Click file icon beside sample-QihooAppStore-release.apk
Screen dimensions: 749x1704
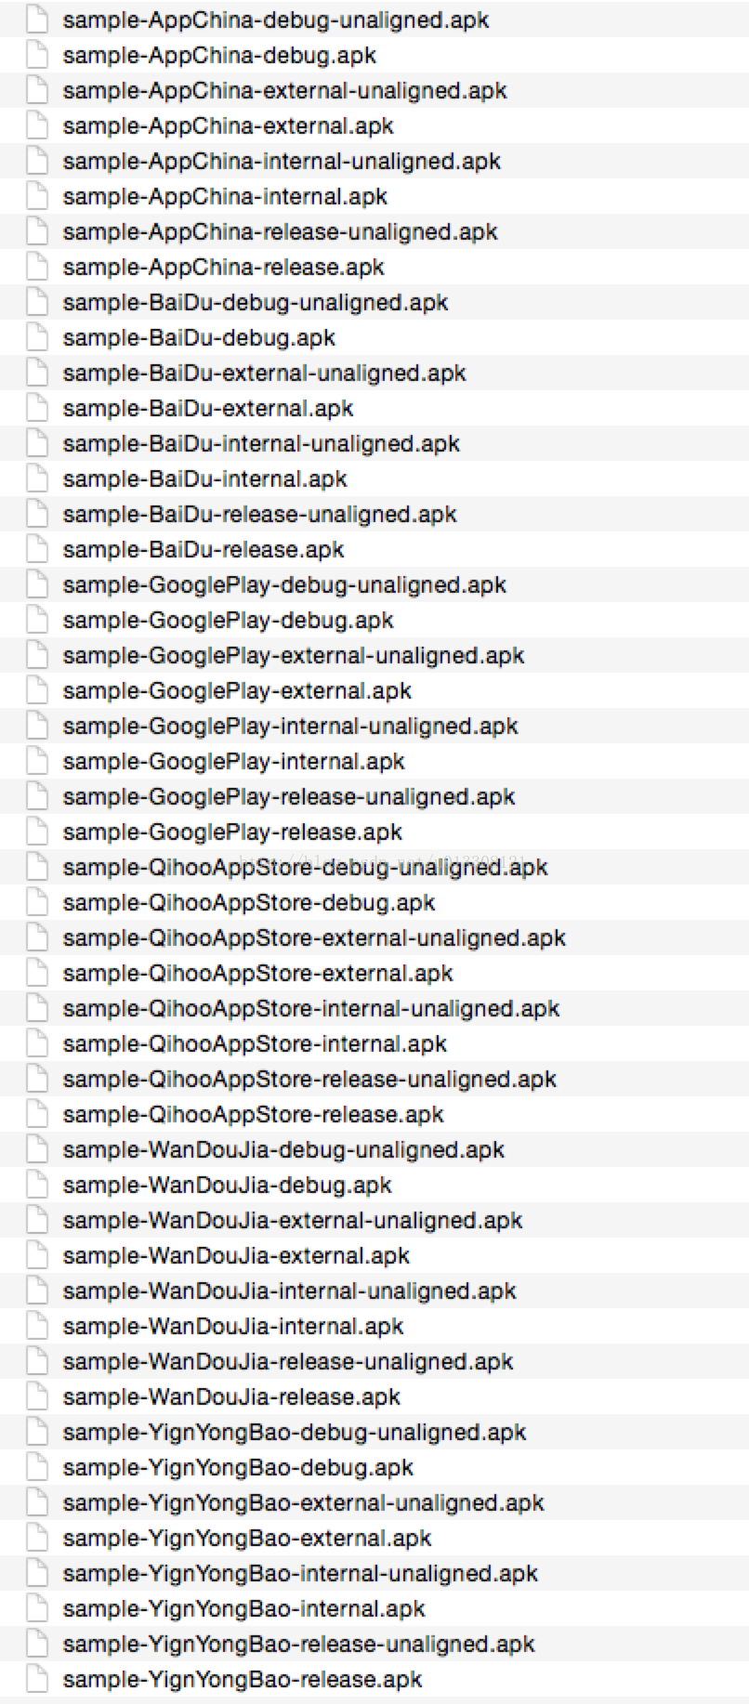37,1114
